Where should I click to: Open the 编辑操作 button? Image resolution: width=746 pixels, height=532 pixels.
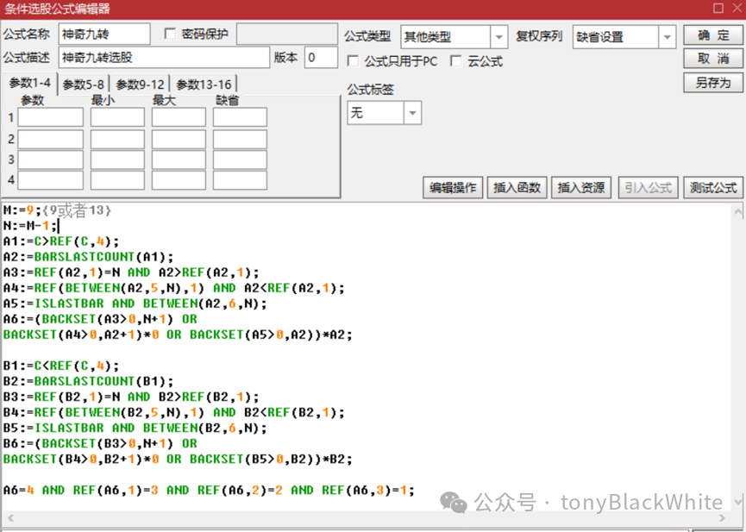(453, 187)
